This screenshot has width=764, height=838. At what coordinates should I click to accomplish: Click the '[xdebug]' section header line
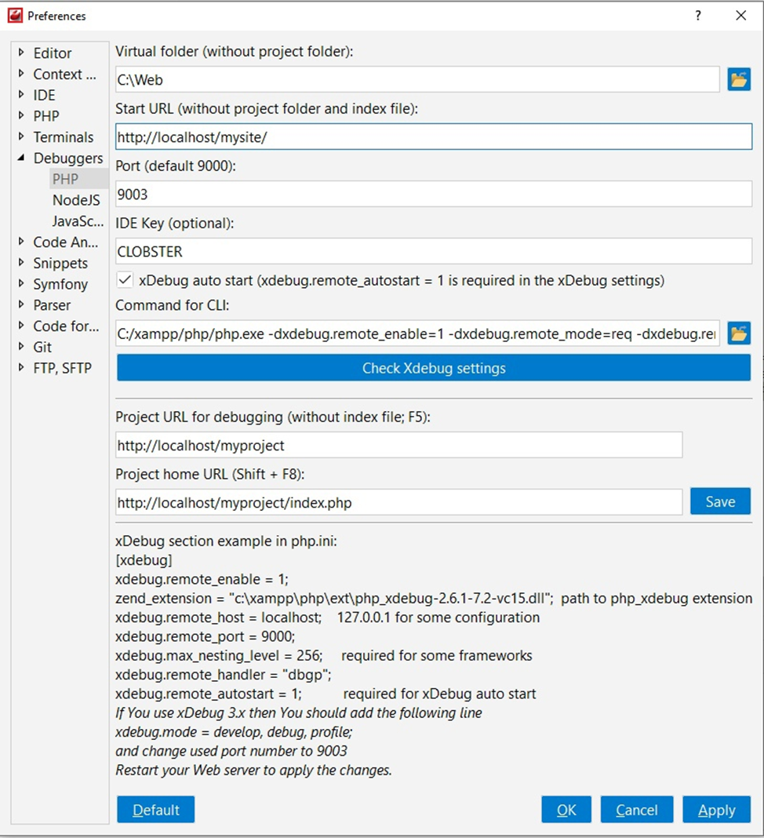click(x=144, y=560)
